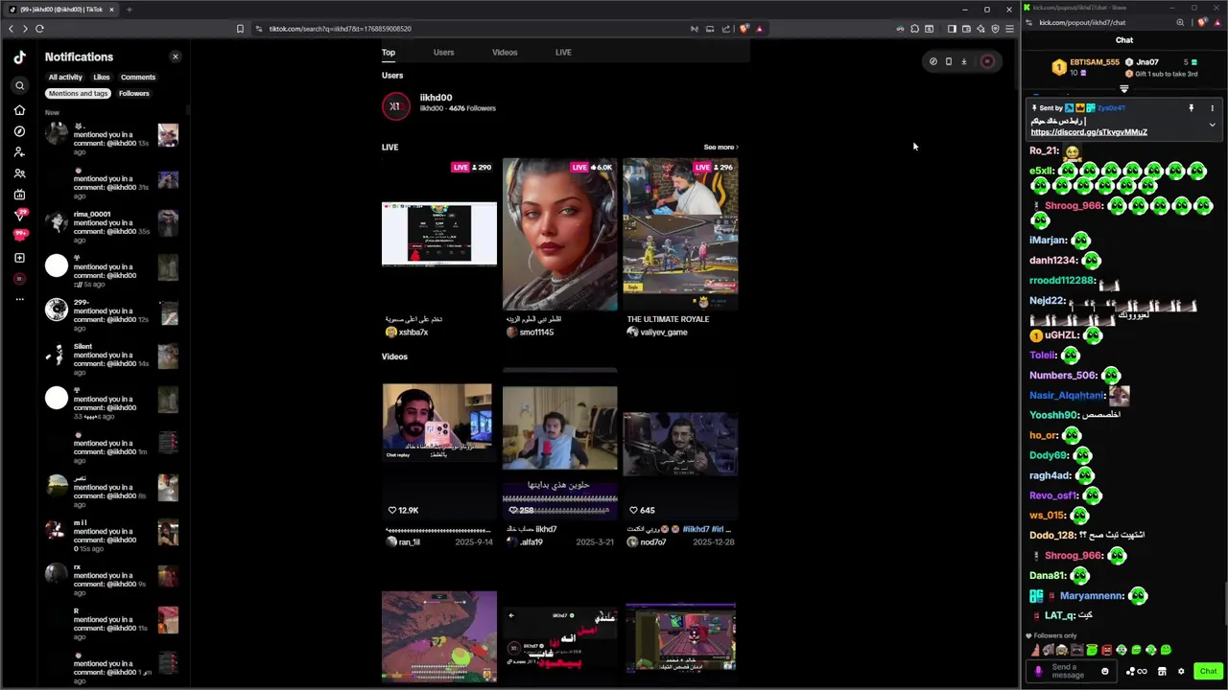Open xshba7x live stream thumbnail

pyautogui.click(x=439, y=234)
